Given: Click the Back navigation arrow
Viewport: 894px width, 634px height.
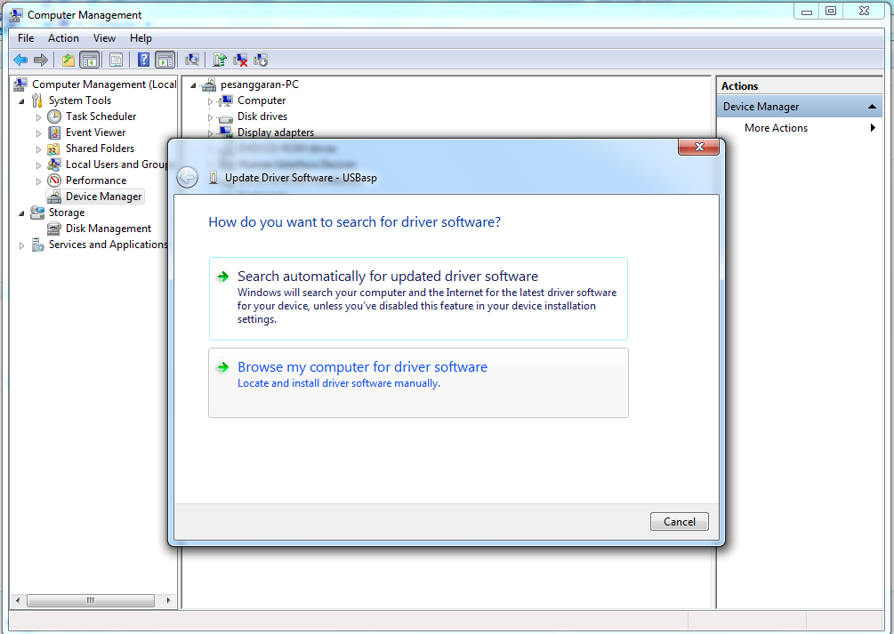Looking at the screenshot, I should pos(19,60).
